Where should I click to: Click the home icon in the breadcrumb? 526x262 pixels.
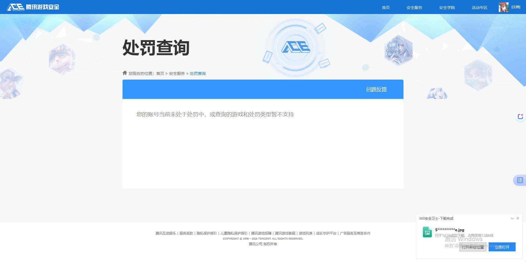click(x=124, y=73)
